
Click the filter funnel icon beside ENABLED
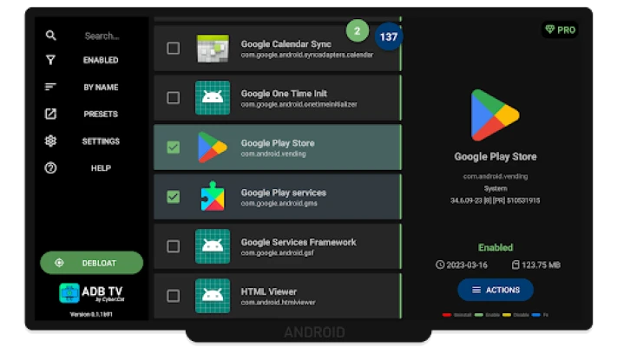[50, 61]
